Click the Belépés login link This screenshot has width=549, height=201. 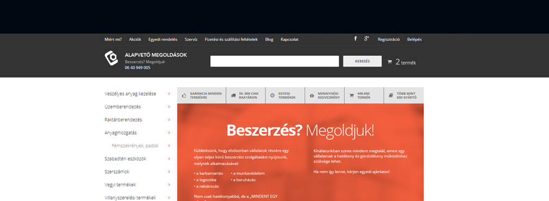tap(414, 40)
